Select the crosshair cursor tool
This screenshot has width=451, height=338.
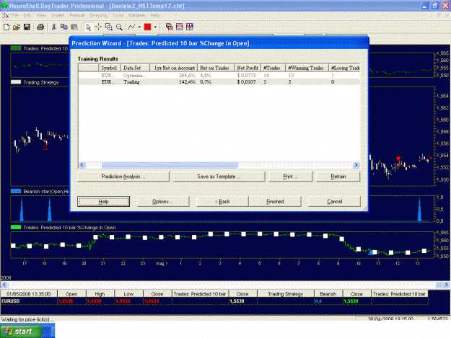click(x=98, y=27)
